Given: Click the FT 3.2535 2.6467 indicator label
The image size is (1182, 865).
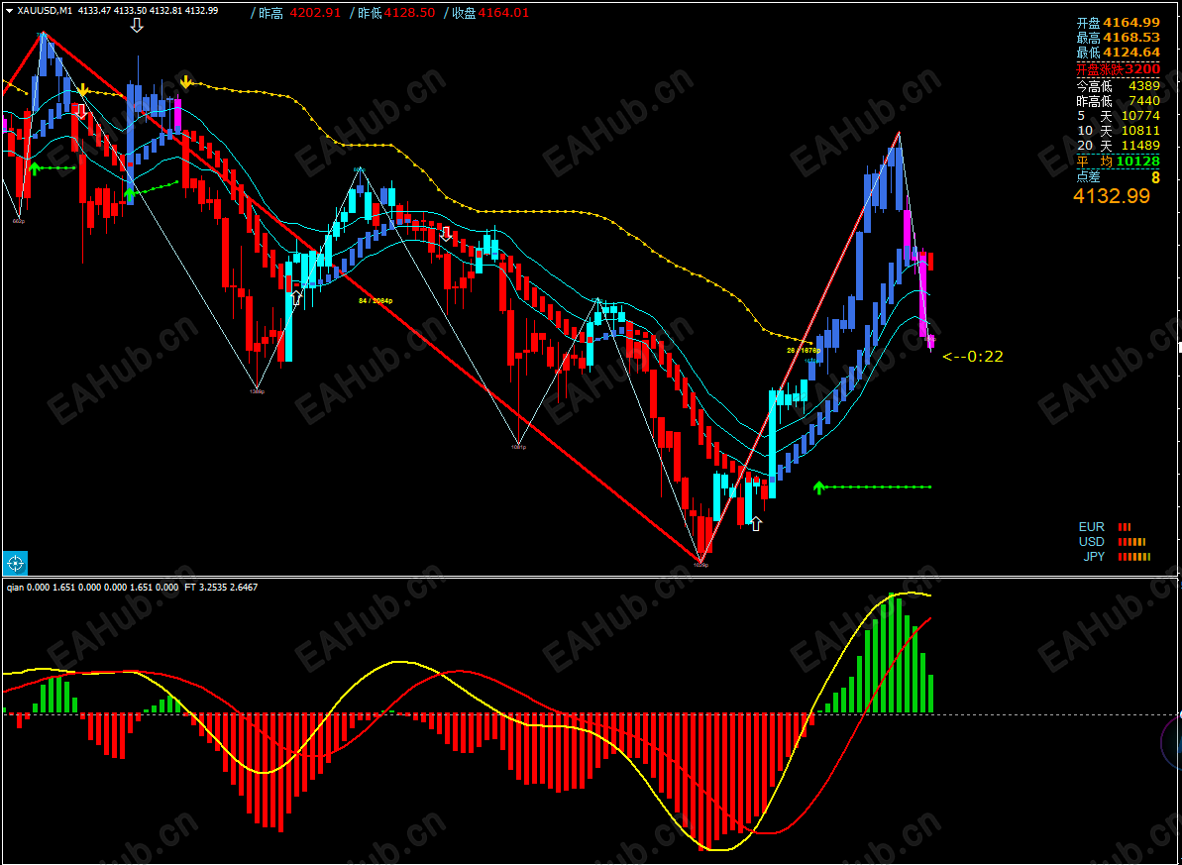Looking at the screenshot, I should coord(221,586).
